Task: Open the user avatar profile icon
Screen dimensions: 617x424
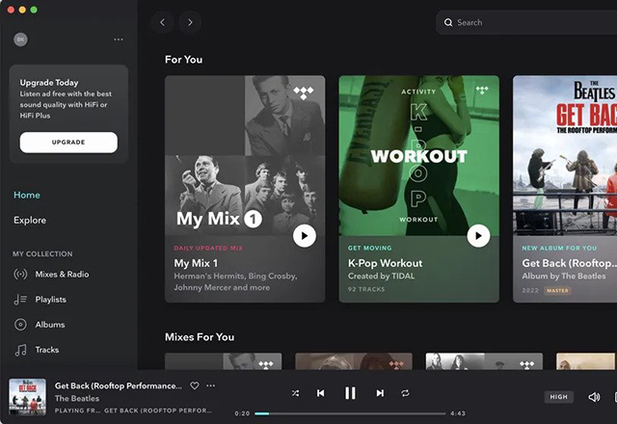Action: coord(21,40)
